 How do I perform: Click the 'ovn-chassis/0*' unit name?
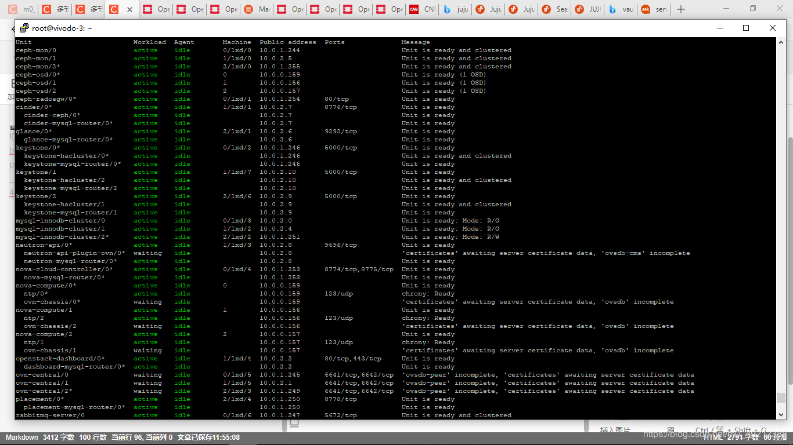pos(52,302)
